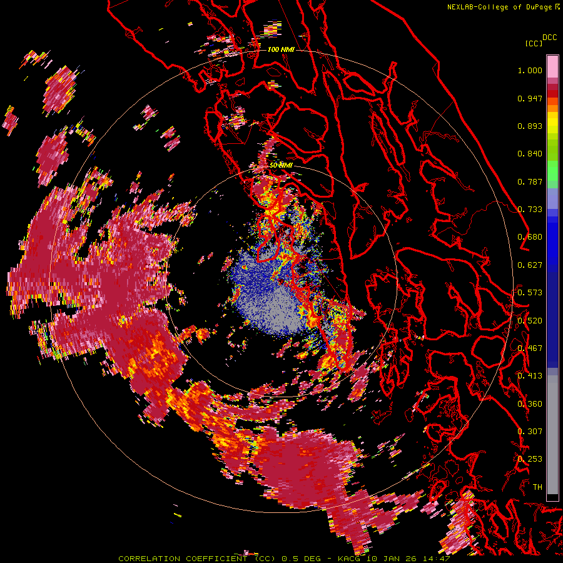Click the Correlation Coefficient caption at bottom

point(284,559)
